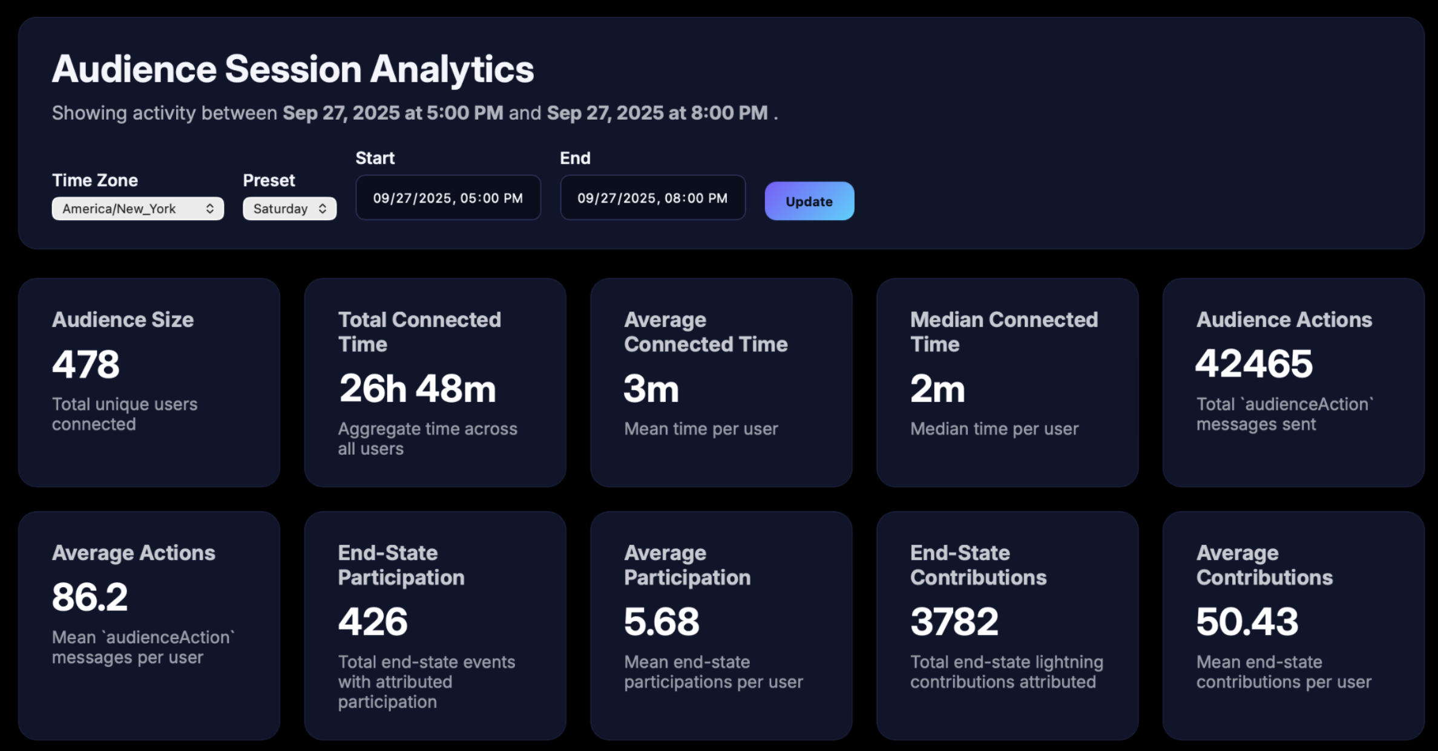Change Preset from Saturday to another day

(x=289, y=208)
